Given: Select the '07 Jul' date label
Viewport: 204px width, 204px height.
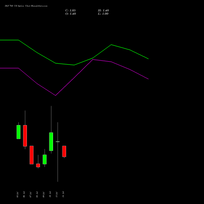Looking at the screenshot, I should pyautogui.click(x=31, y=195).
